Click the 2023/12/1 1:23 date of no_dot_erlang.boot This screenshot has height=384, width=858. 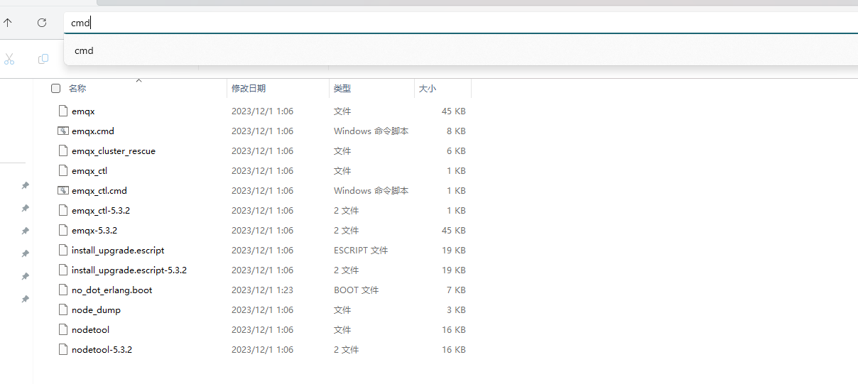[x=262, y=290]
